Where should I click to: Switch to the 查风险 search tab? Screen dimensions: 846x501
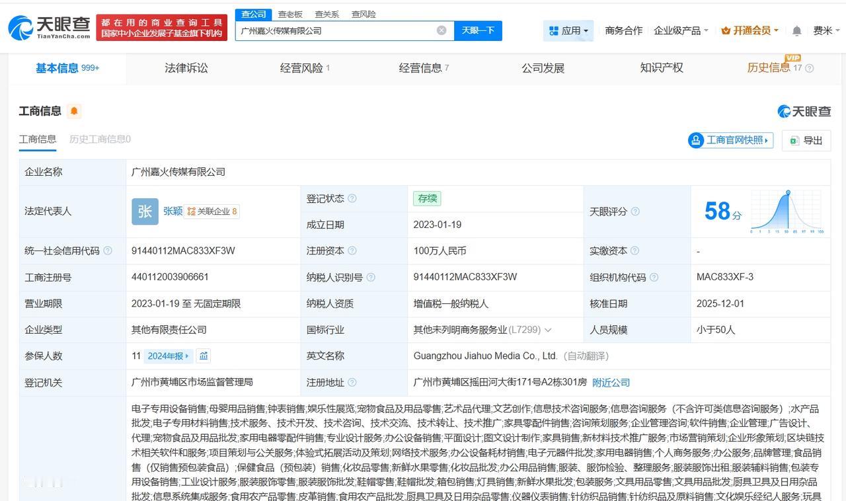pyautogui.click(x=364, y=15)
